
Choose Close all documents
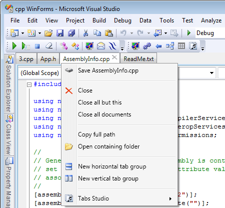coord(119,114)
